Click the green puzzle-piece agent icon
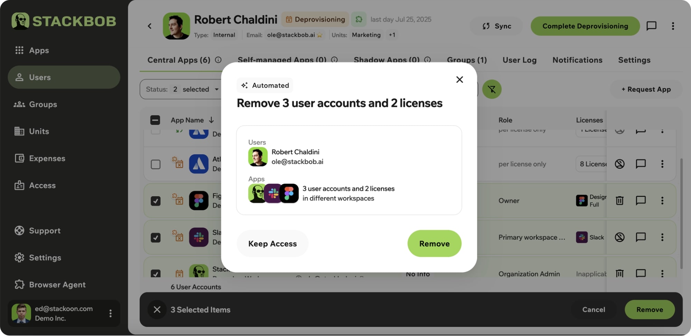Screen dimensions: 691x336 tap(359, 19)
